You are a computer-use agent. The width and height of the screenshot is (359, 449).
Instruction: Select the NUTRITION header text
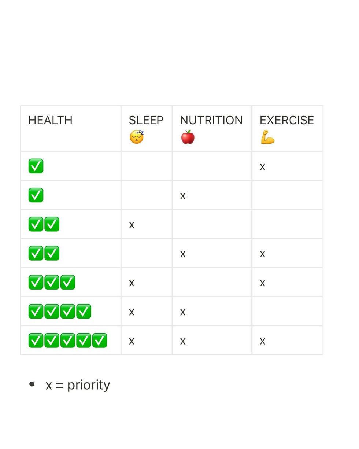[x=211, y=120]
